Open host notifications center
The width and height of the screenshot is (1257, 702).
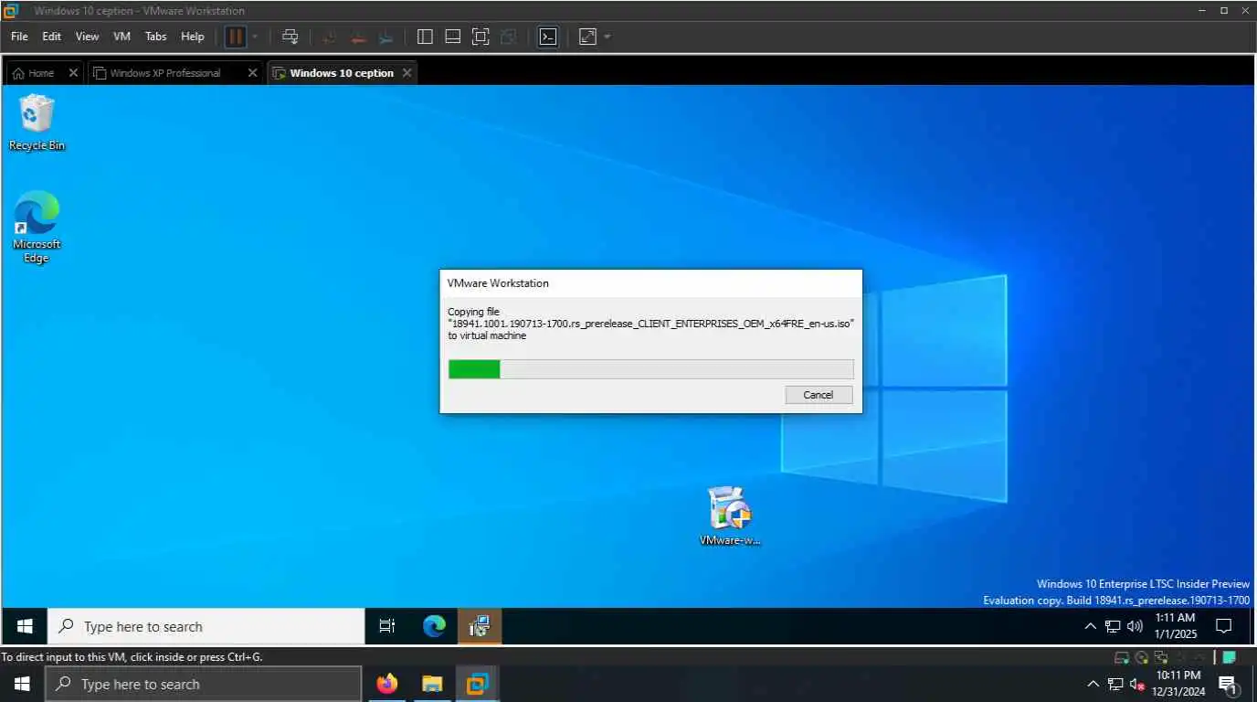pyautogui.click(x=1229, y=684)
